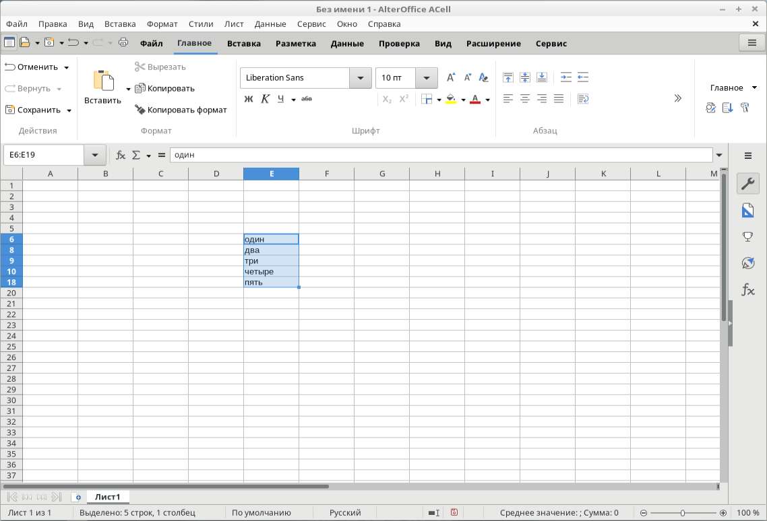
Task: Open a document with the folder icon
Action: (24, 42)
